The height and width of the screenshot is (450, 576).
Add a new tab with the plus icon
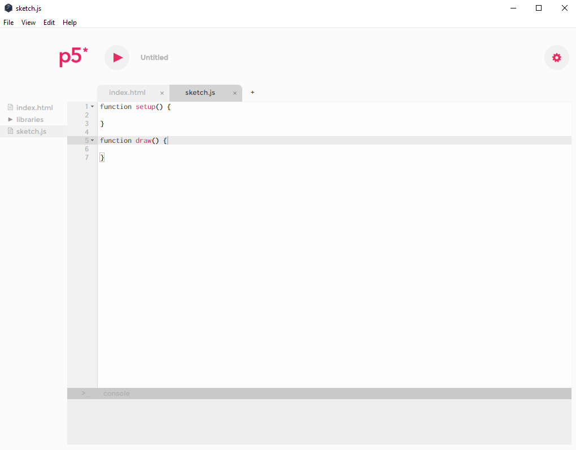pyautogui.click(x=252, y=93)
